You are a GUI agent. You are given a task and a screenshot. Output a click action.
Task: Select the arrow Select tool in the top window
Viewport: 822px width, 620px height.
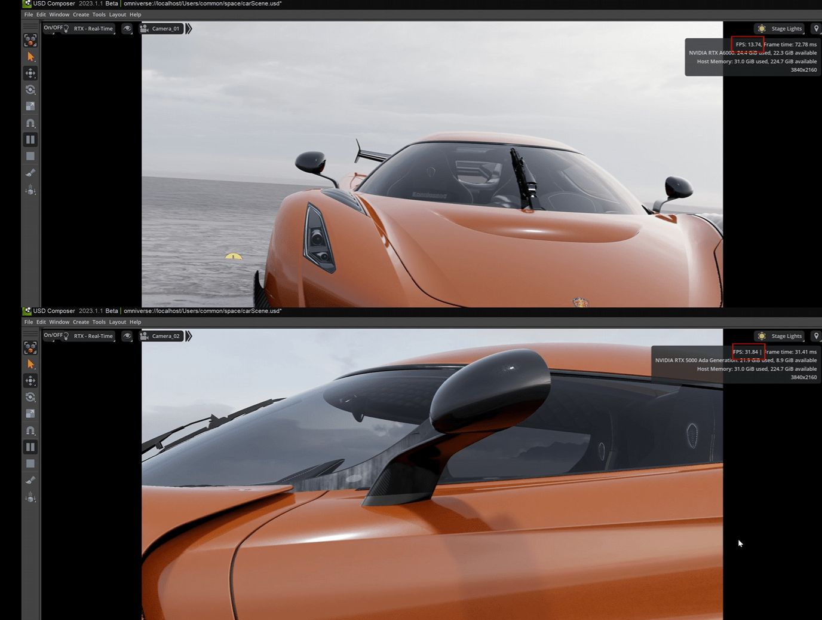(x=30, y=57)
